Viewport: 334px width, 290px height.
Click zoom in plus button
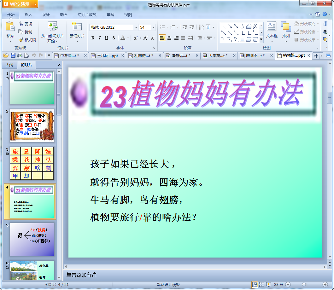tap(325, 284)
